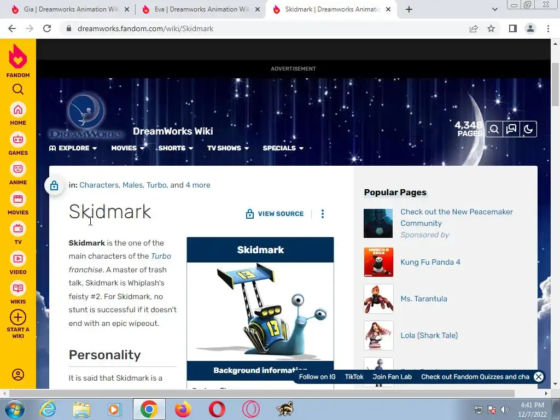Screen dimensions: 560x420
Task: Click Join Fan Lab in bottom bar
Action: pos(392,377)
